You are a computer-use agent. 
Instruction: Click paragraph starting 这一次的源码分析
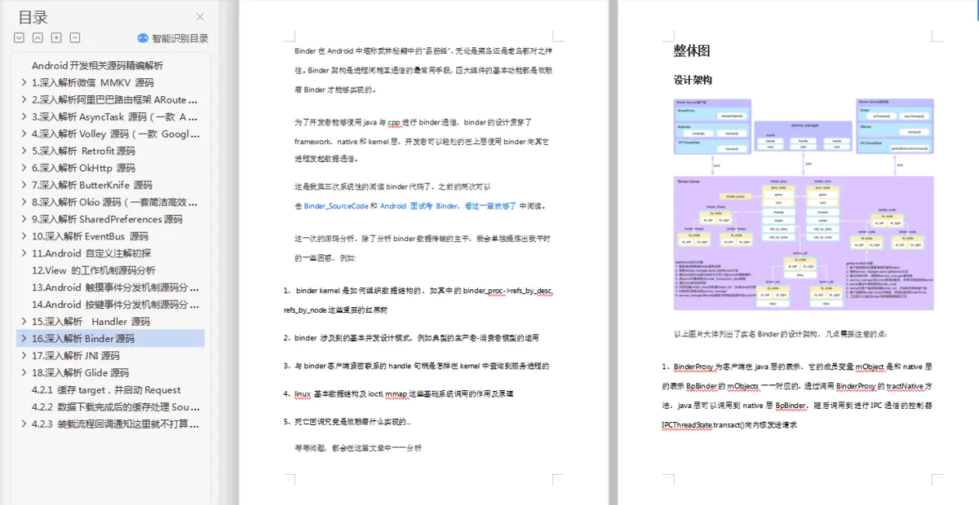pyautogui.click(x=422, y=248)
